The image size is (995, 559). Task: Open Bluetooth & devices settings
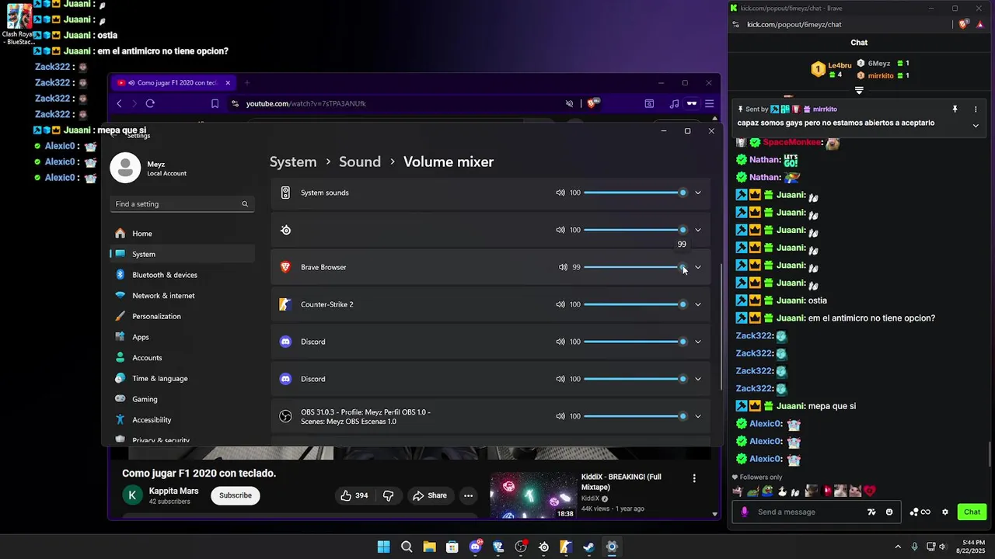pyautogui.click(x=183, y=275)
